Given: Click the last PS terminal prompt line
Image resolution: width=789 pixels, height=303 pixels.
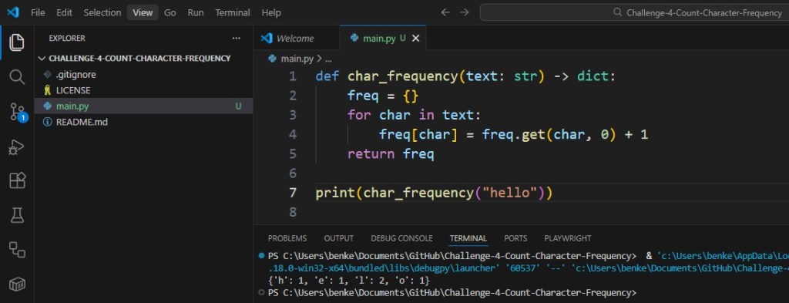Looking at the screenshot, I should (x=452, y=292).
